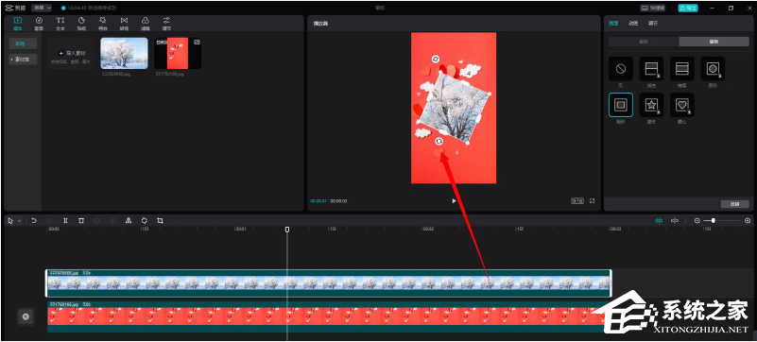Toggle main track magnet snapping icon
This screenshot has height=342, width=757.
point(659,220)
